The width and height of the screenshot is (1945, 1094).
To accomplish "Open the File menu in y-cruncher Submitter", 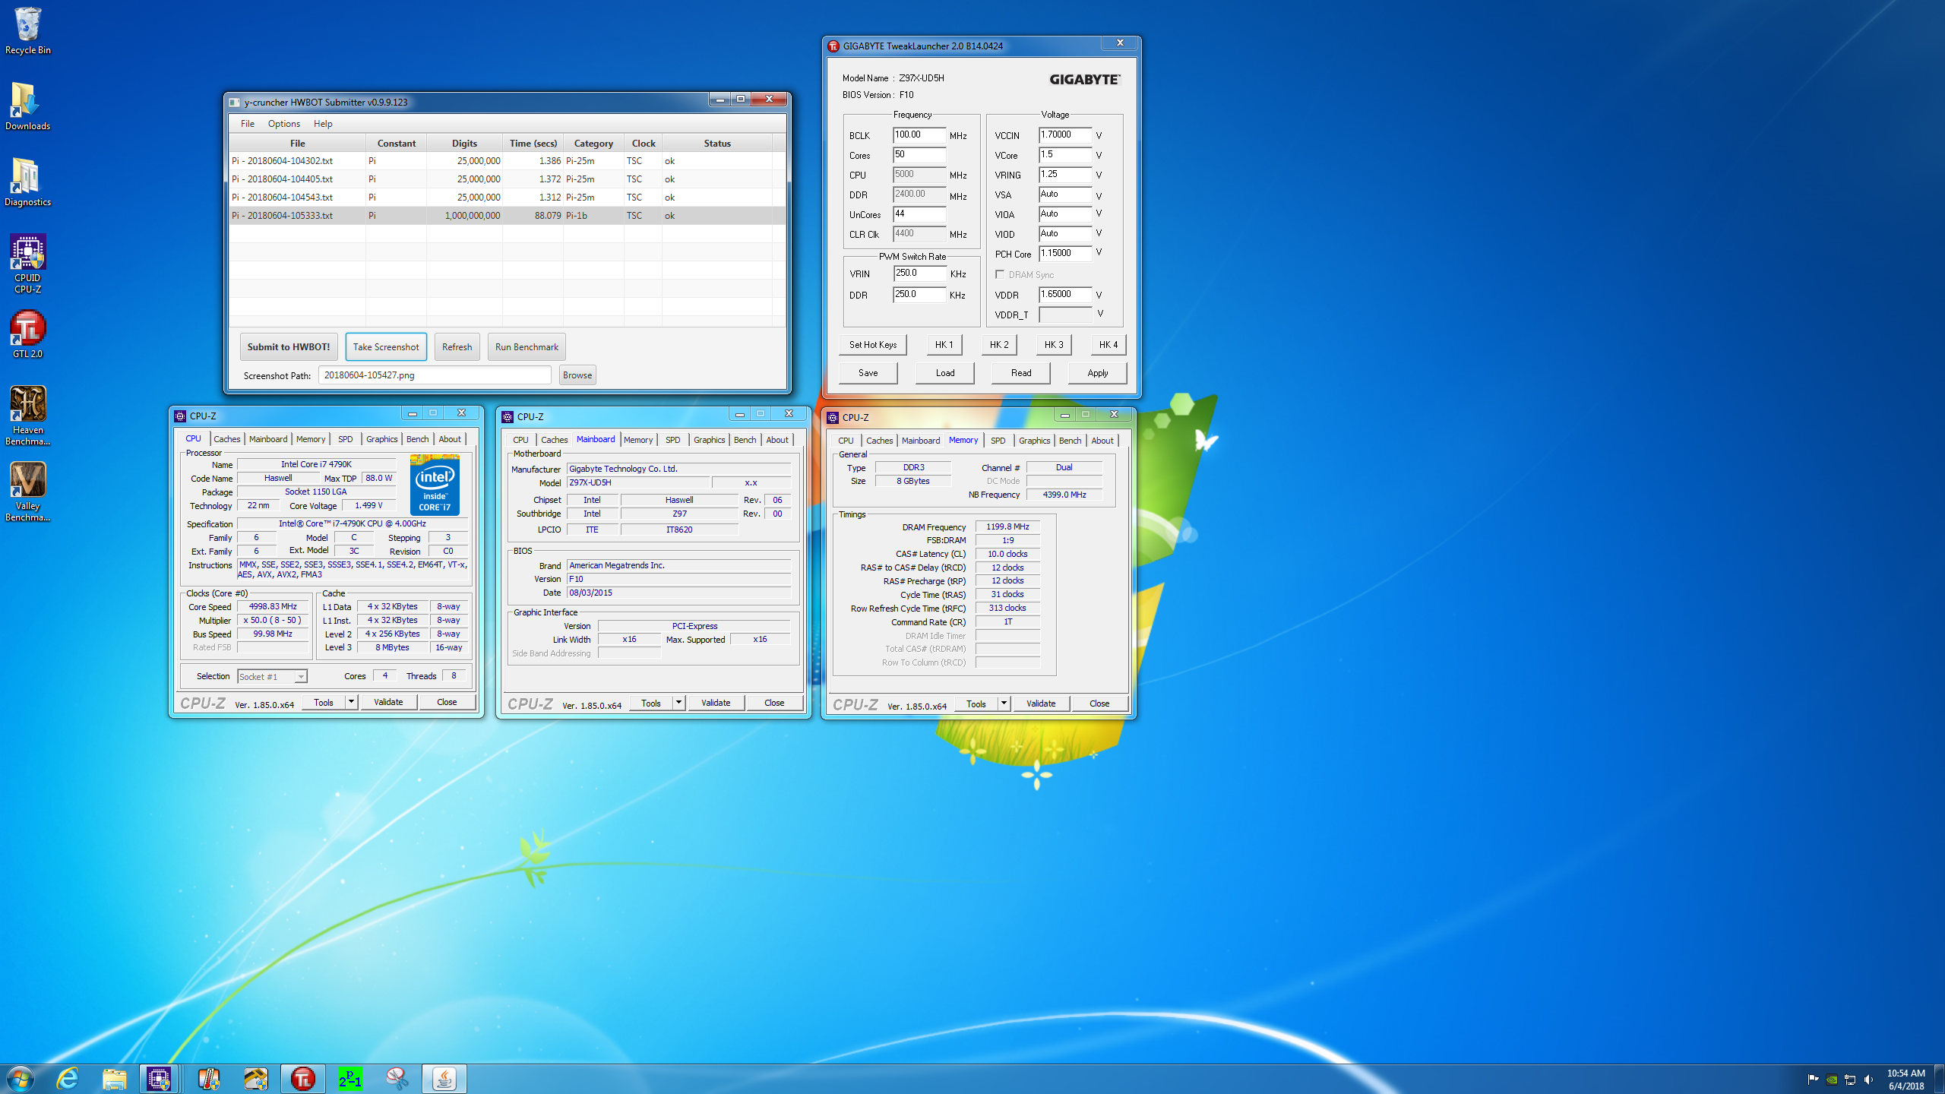I will coord(248,124).
